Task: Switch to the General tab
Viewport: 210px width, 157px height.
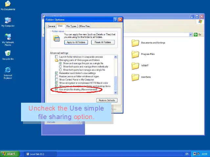Action: (52, 26)
